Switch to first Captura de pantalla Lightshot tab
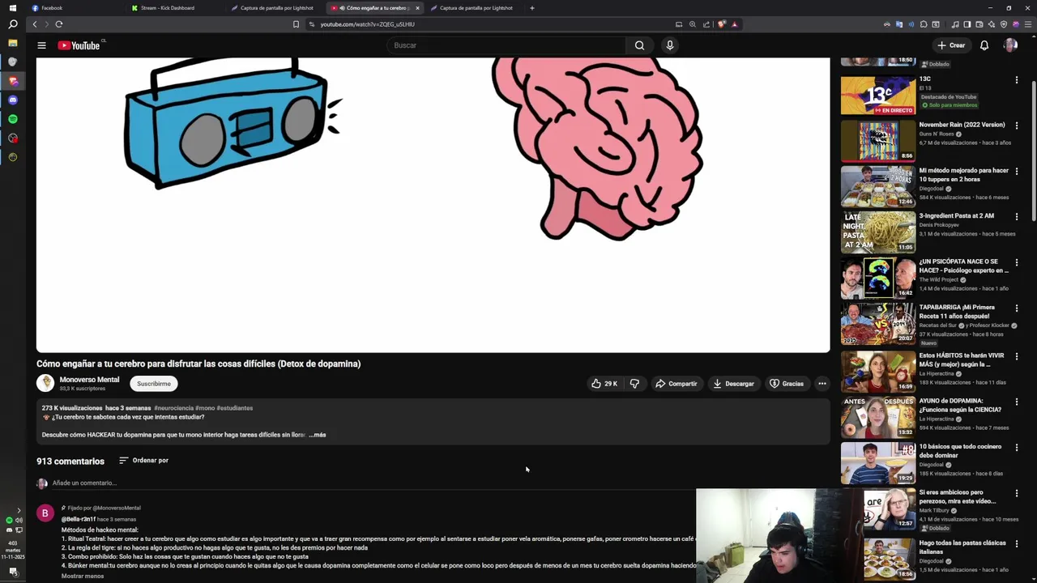This screenshot has height=583, width=1037. point(275,8)
